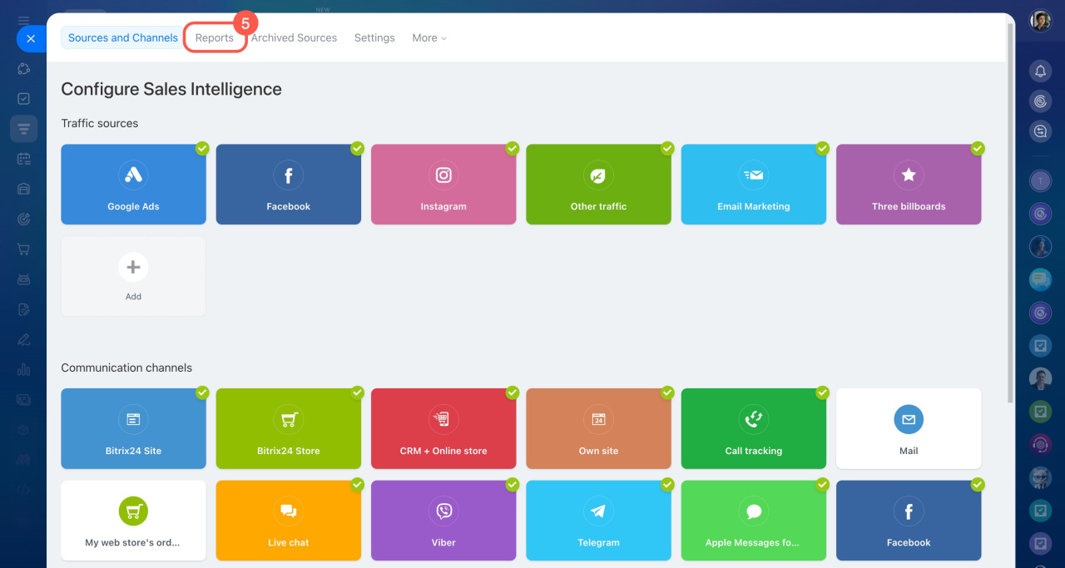The width and height of the screenshot is (1065, 568).
Task: Open the shopping cart icon in the left sidebar
Action: (x=23, y=249)
